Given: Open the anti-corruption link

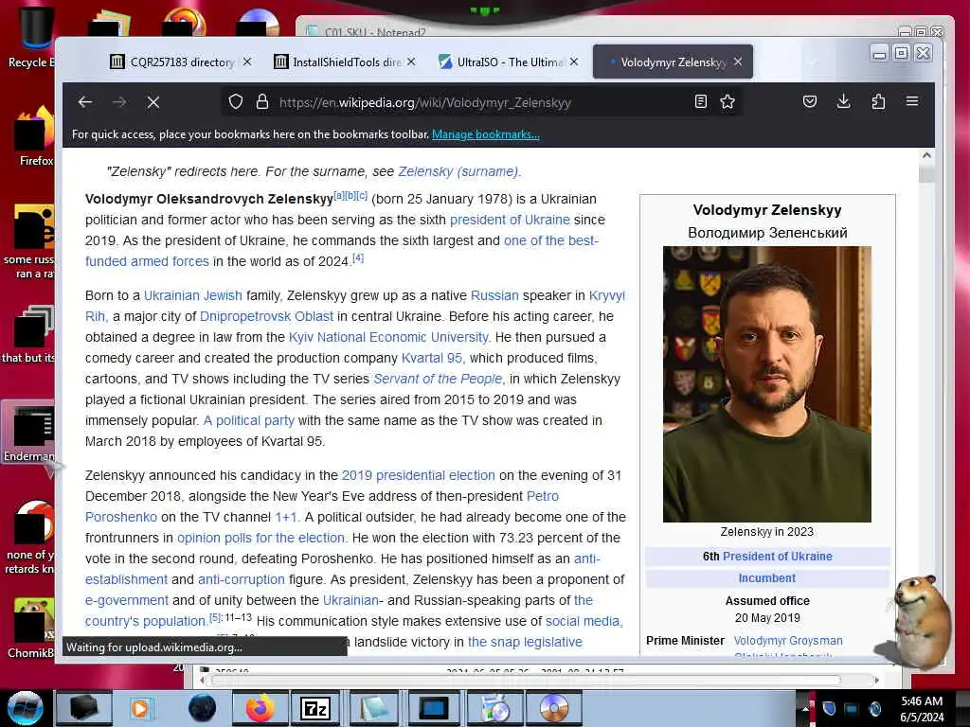Looking at the screenshot, I should 242,579.
